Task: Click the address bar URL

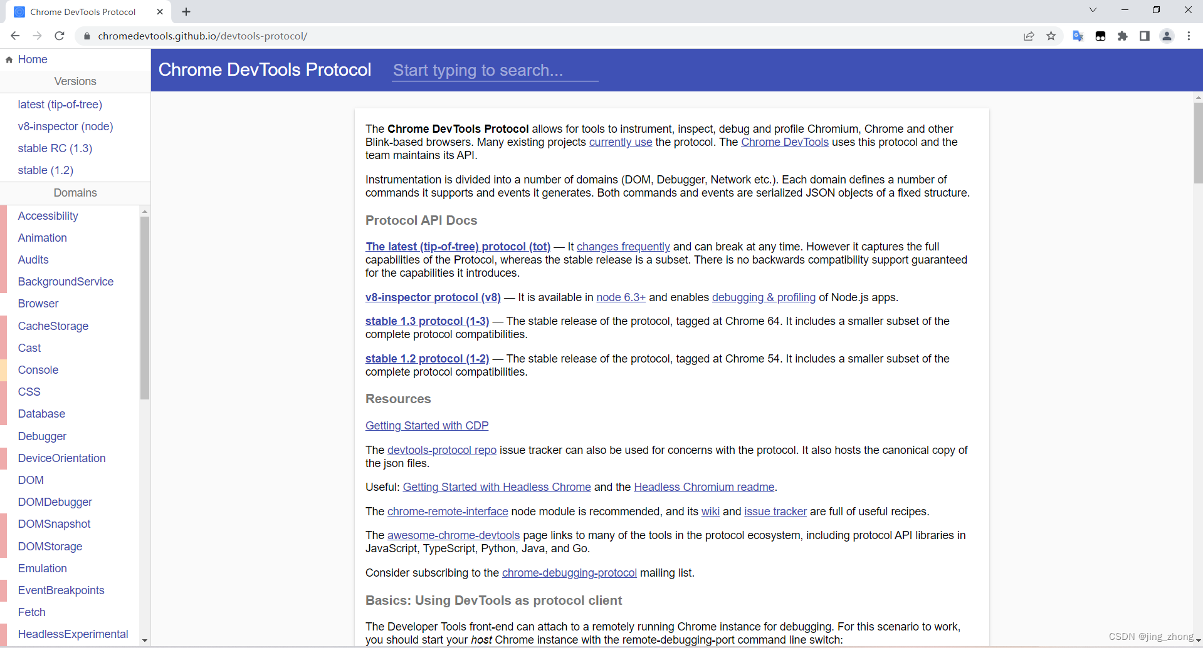Action: 202,36
